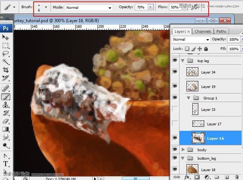The height and width of the screenshot is (180, 243).
Task: Hide Group 1
Action: (x=175, y=97)
